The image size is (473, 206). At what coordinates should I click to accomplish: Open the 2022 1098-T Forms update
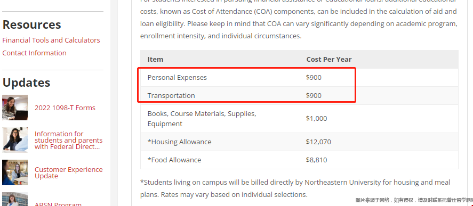(x=65, y=108)
